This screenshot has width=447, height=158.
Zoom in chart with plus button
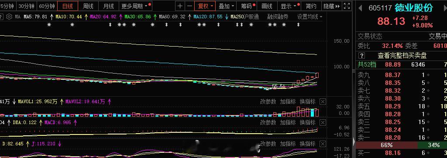[180, 6]
